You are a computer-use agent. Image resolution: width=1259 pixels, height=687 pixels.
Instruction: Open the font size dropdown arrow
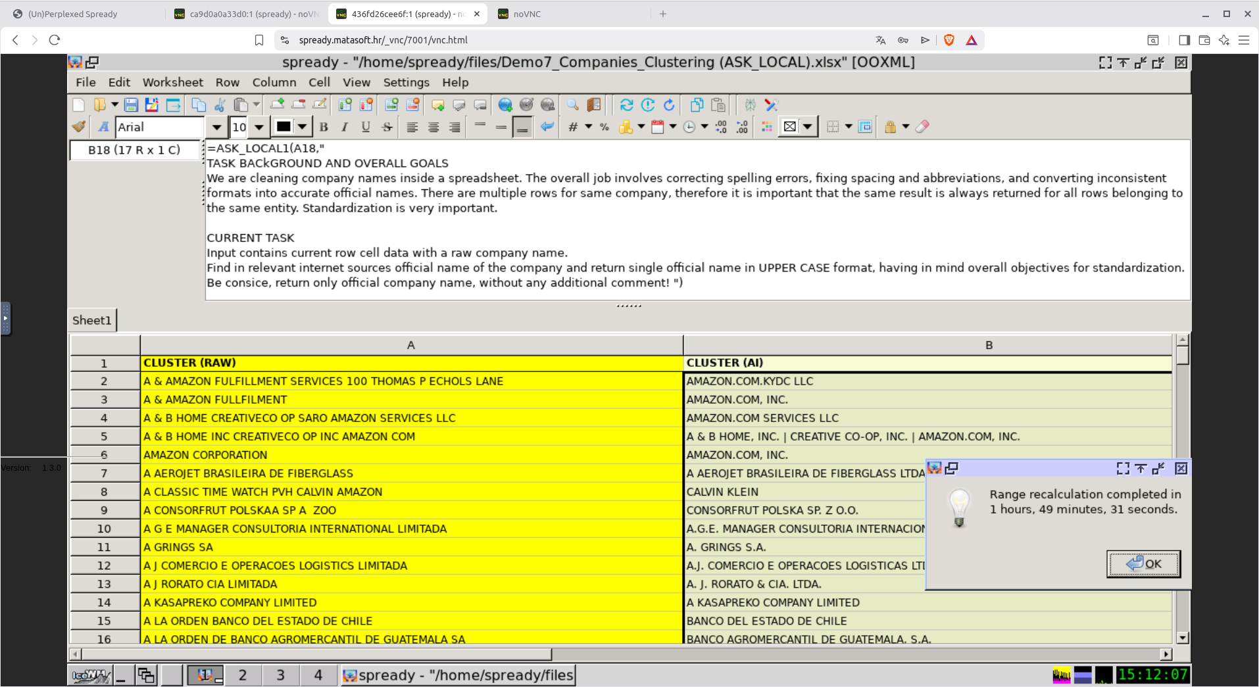click(259, 127)
